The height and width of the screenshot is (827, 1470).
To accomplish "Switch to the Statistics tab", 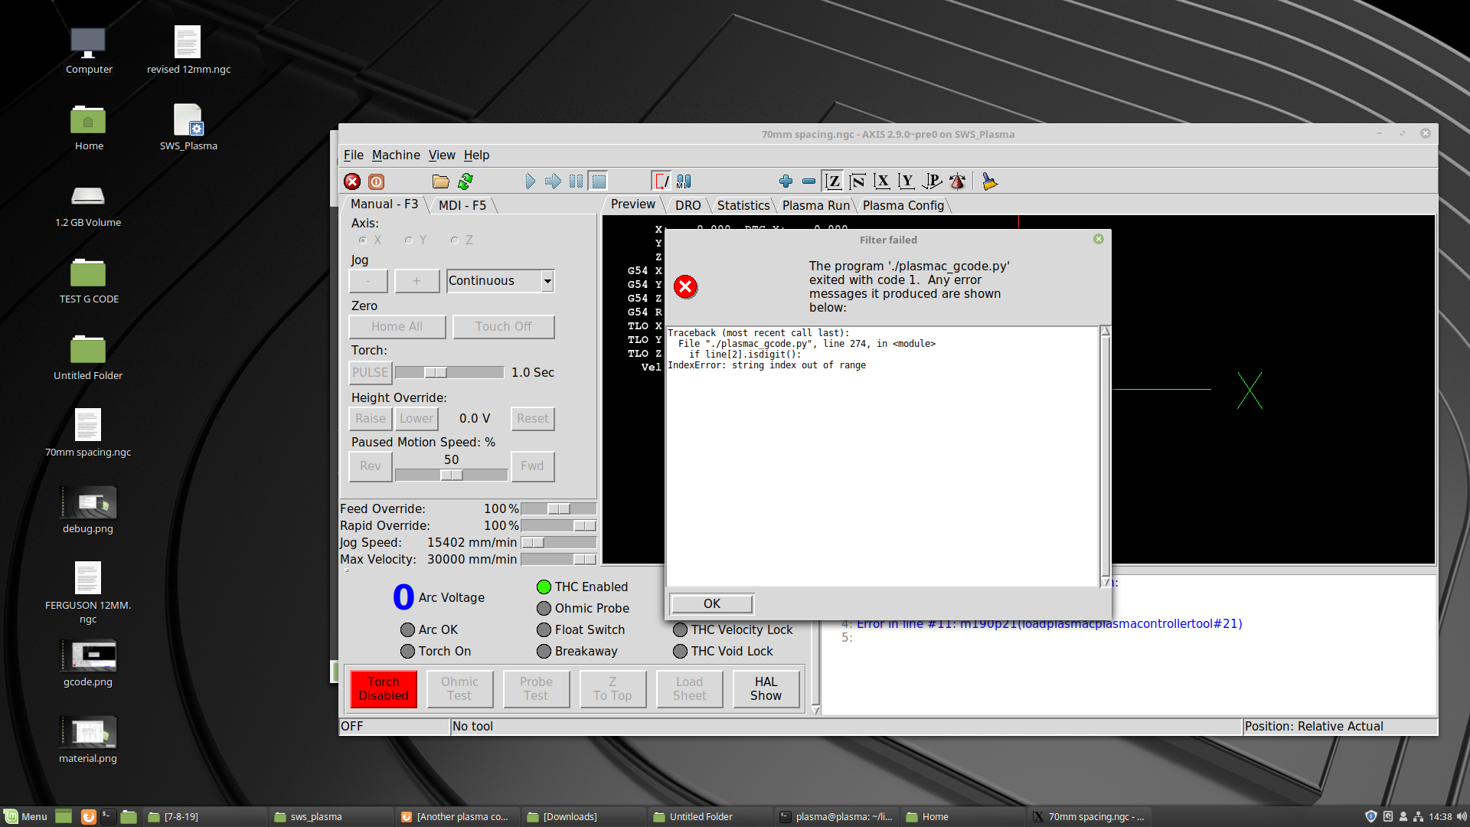I will (x=743, y=205).
